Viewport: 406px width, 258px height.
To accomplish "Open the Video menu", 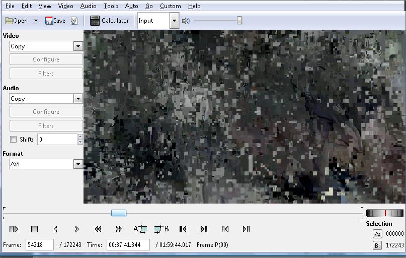I will click(x=65, y=6).
